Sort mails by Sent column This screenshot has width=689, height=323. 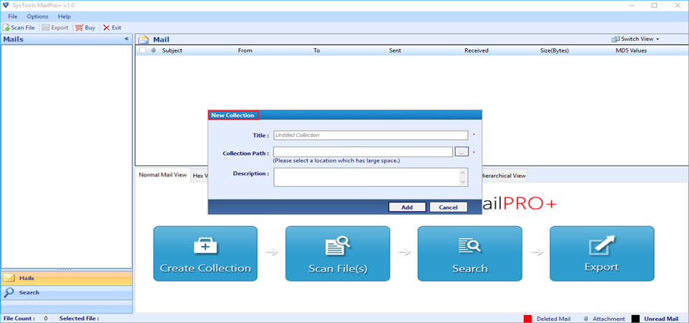(395, 50)
